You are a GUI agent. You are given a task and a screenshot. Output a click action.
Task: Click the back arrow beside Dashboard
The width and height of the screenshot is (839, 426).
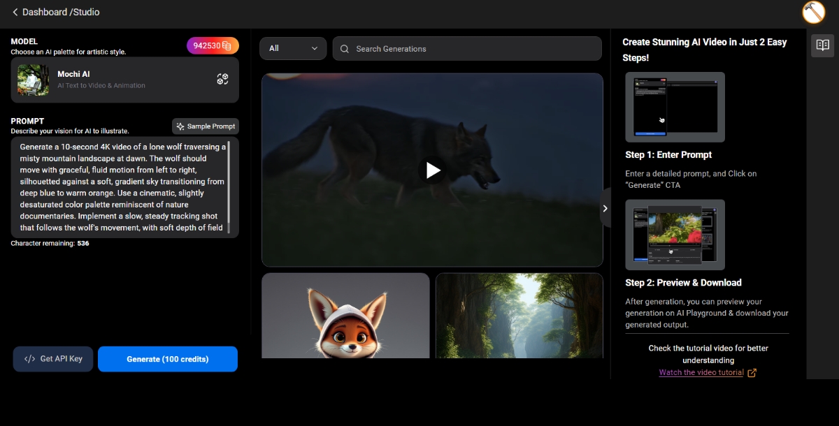(x=15, y=13)
